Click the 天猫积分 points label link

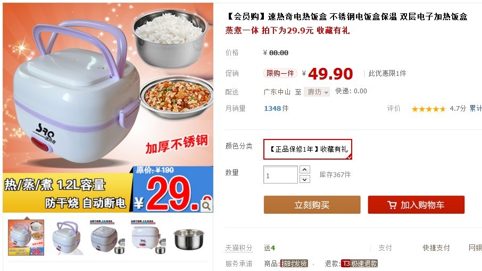tap(239, 248)
